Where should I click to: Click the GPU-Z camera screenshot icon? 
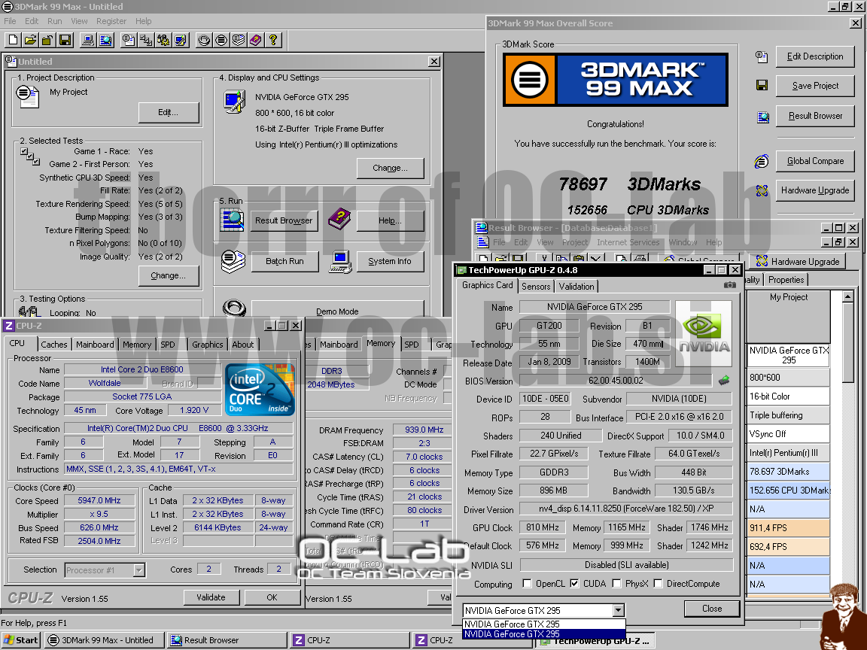[730, 285]
